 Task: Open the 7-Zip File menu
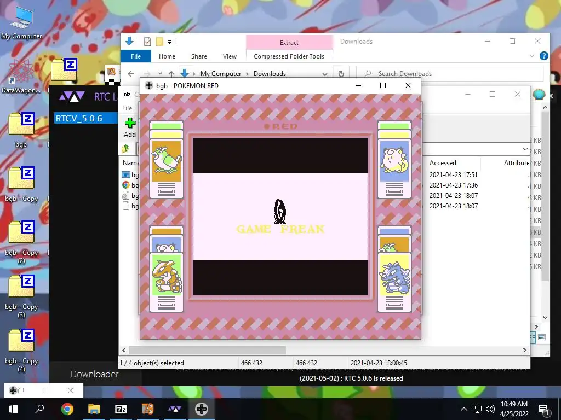(127, 108)
